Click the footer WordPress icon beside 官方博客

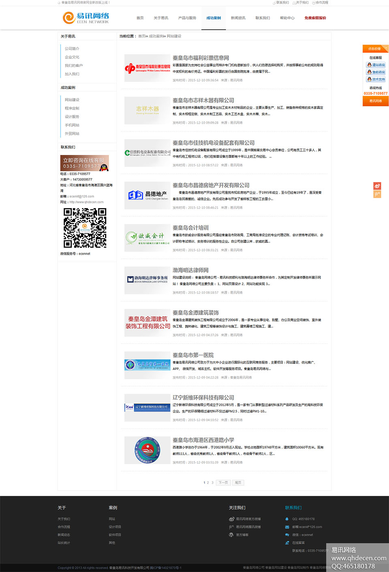231,535
